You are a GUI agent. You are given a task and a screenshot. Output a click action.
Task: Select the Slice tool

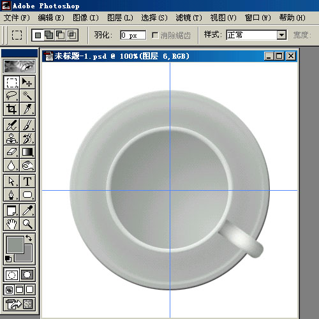click(x=27, y=109)
